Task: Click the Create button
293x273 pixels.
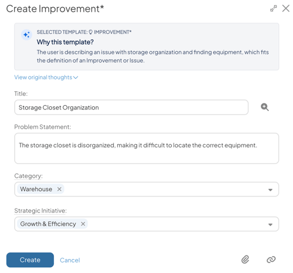Action: [x=30, y=260]
